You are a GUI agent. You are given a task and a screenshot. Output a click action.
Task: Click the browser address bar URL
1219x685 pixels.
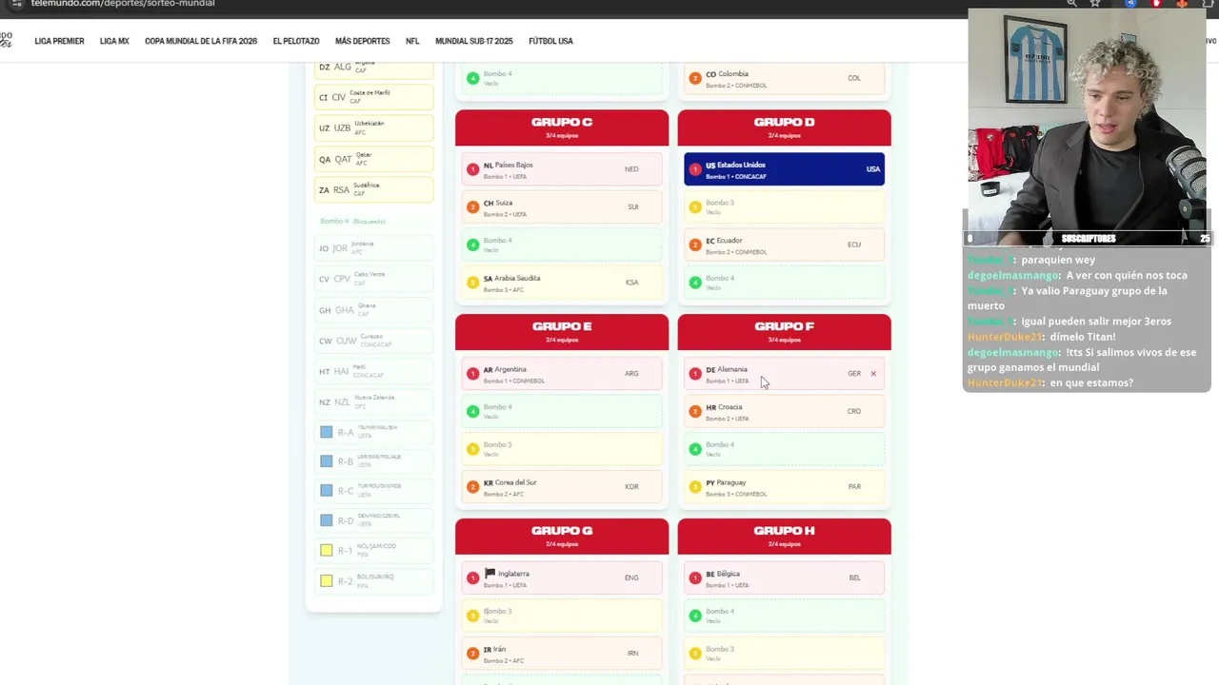pyautogui.click(x=123, y=4)
